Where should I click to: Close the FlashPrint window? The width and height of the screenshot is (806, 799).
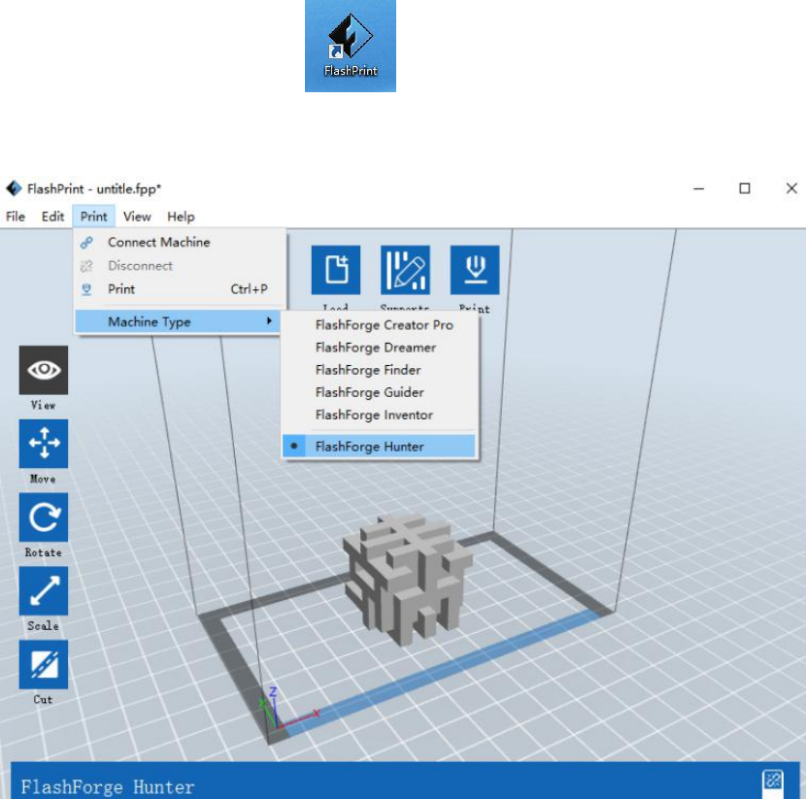tap(791, 188)
